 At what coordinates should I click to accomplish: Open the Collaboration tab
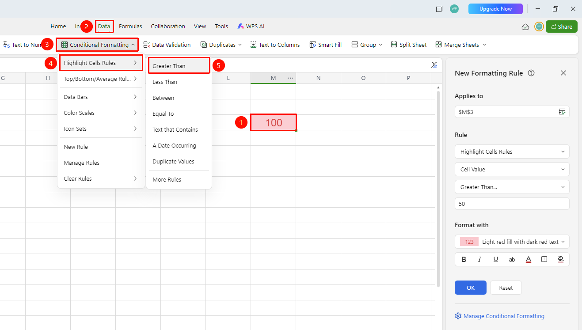pos(168,26)
